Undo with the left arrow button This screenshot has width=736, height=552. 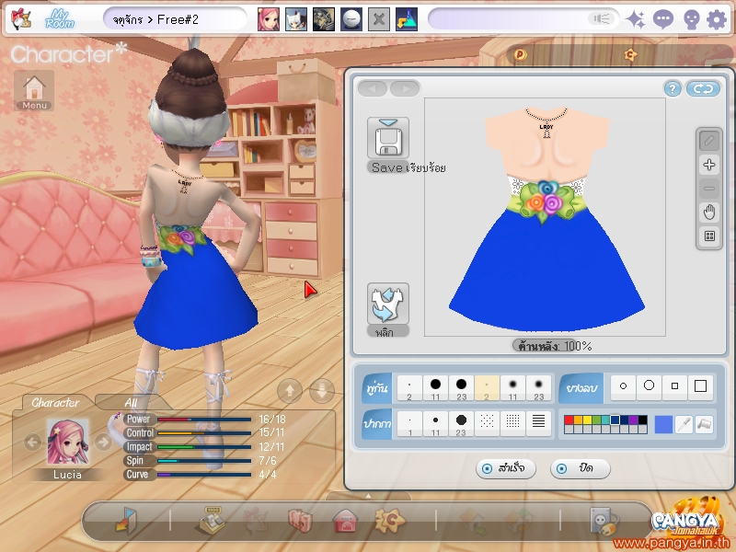pyautogui.click(x=373, y=88)
